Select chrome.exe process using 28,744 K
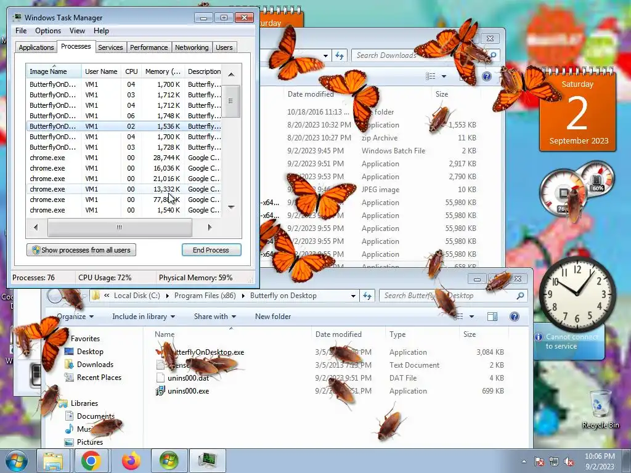The height and width of the screenshot is (473, 631). coord(123,158)
